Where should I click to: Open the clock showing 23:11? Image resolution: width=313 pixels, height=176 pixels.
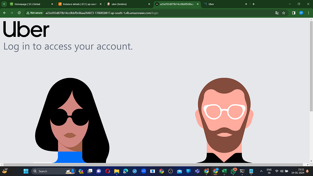pos(298,171)
